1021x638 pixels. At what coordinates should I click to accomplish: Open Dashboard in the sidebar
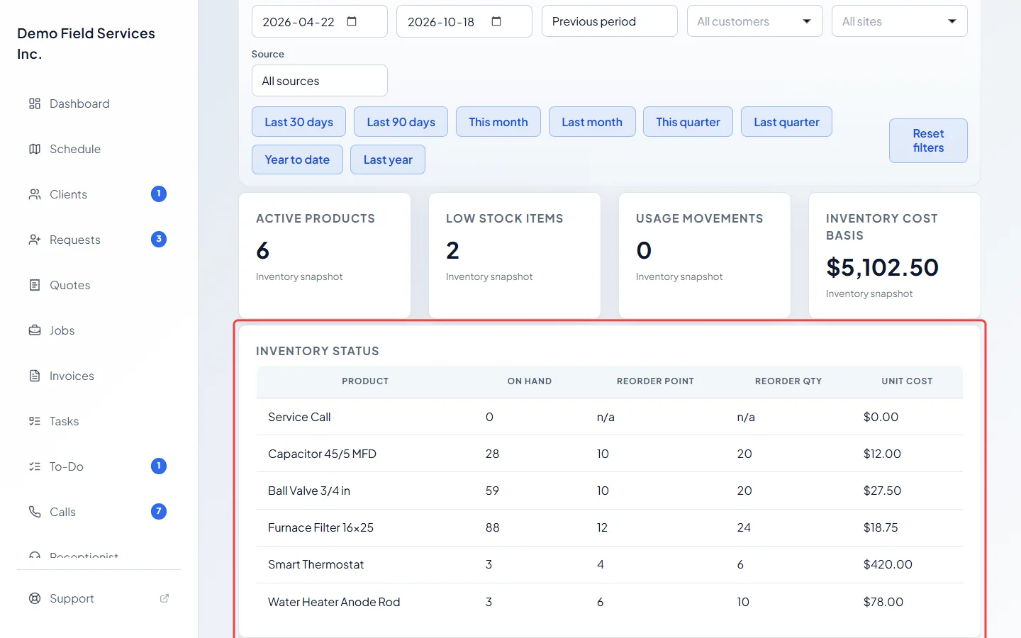(x=99, y=103)
